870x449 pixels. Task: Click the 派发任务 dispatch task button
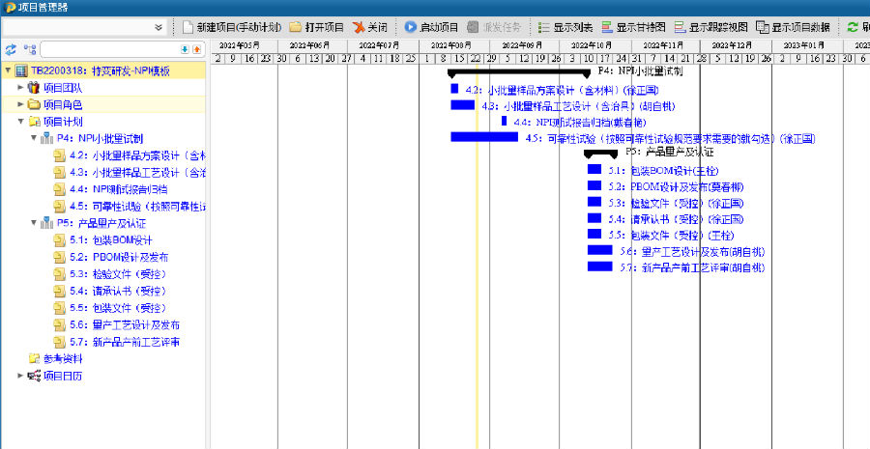point(493,27)
